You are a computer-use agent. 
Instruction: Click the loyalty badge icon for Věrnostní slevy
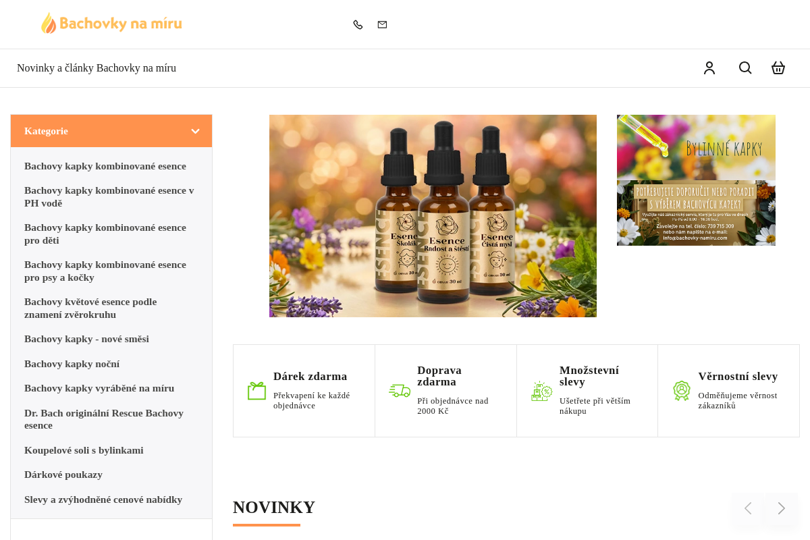click(682, 391)
